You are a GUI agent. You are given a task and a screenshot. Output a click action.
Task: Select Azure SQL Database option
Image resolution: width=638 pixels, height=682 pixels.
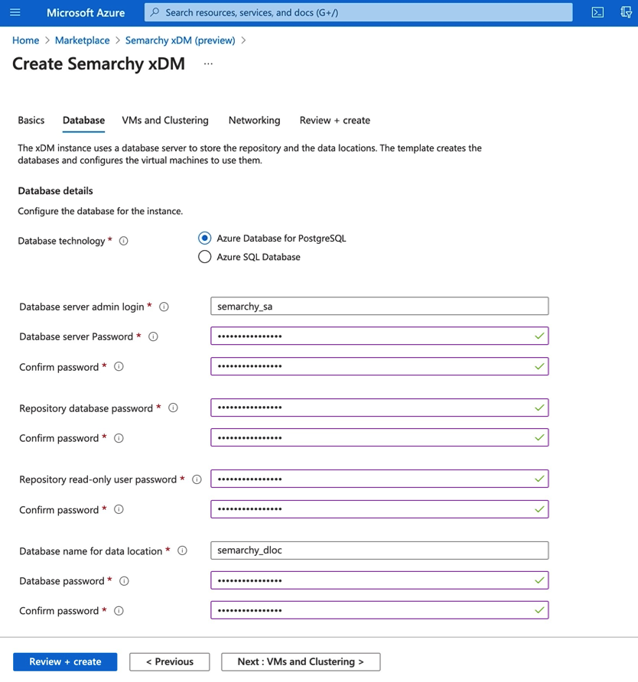coord(204,257)
